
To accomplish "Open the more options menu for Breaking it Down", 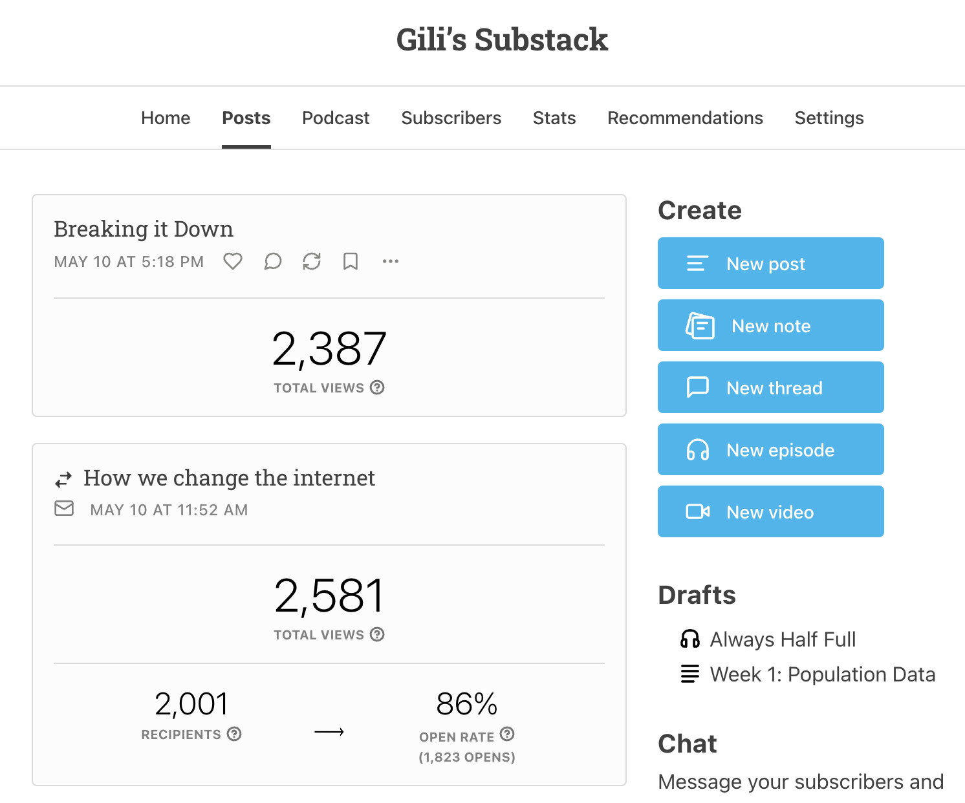I will 390,261.
